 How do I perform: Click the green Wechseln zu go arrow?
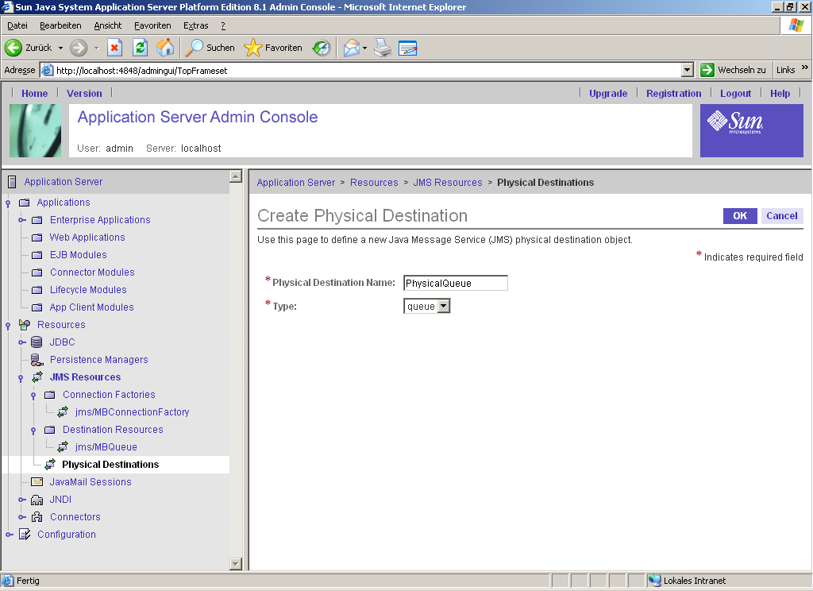pyautogui.click(x=707, y=70)
